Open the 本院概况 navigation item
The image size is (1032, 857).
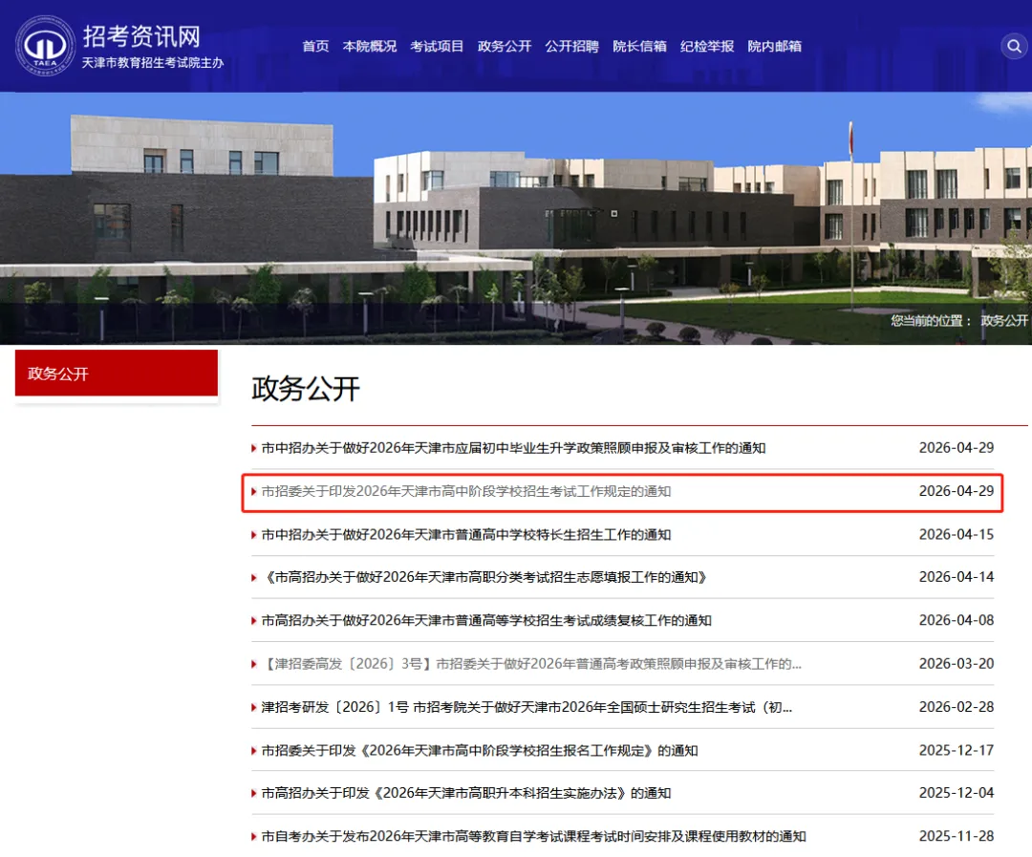point(369,45)
